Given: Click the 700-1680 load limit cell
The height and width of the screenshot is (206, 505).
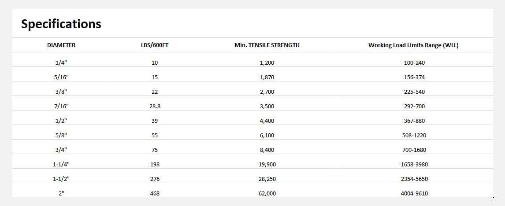Looking at the screenshot, I should click(x=414, y=150).
